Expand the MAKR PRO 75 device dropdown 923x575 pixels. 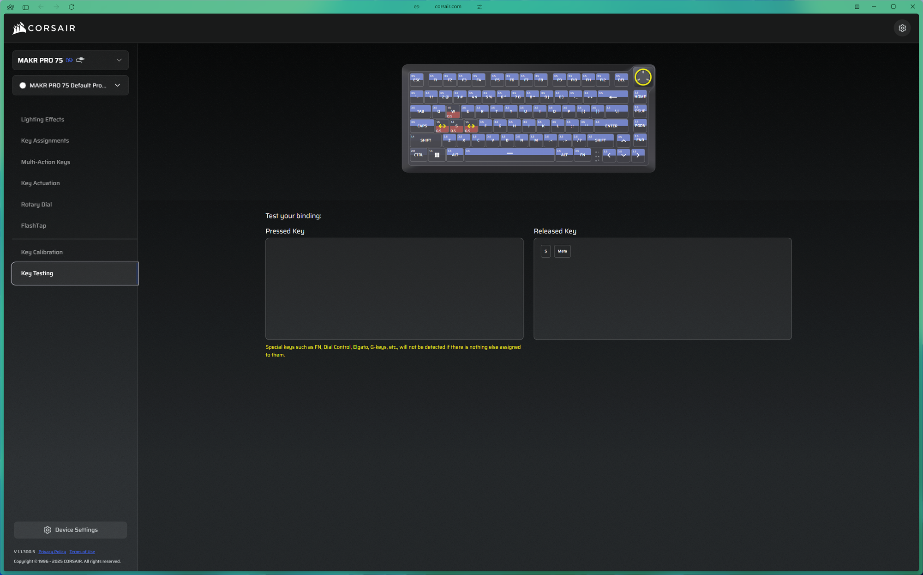(x=119, y=61)
